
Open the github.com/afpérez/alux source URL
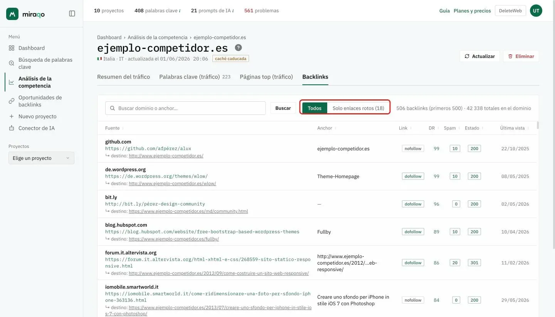click(148, 149)
